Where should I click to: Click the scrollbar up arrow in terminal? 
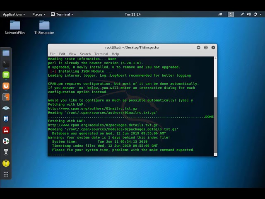[215, 58]
